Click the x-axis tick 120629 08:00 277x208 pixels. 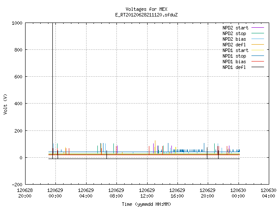click(116, 193)
